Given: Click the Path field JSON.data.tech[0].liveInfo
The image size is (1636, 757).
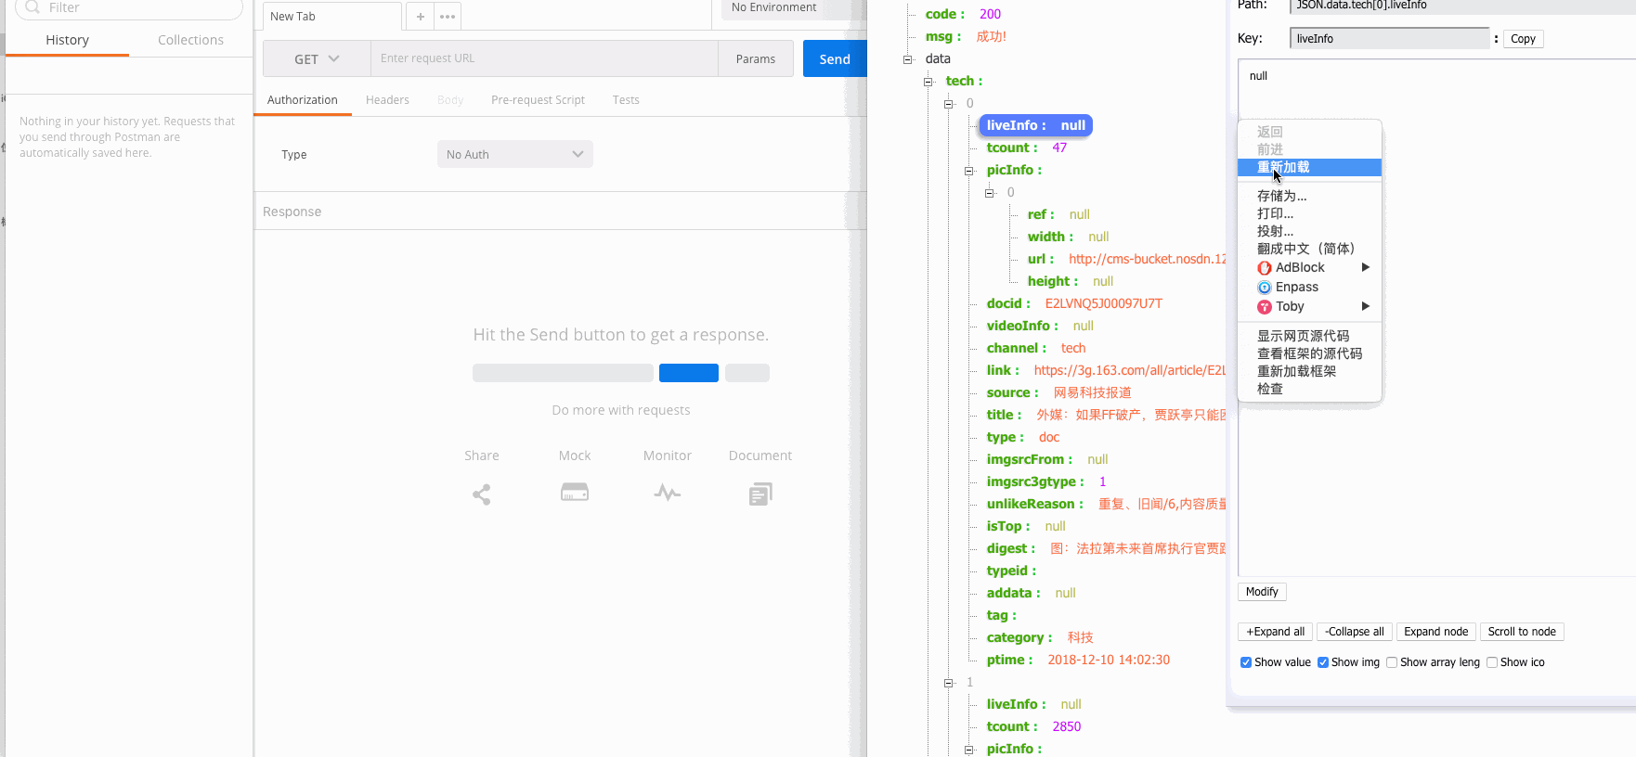Looking at the screenshot, I should click(1462, 6).
